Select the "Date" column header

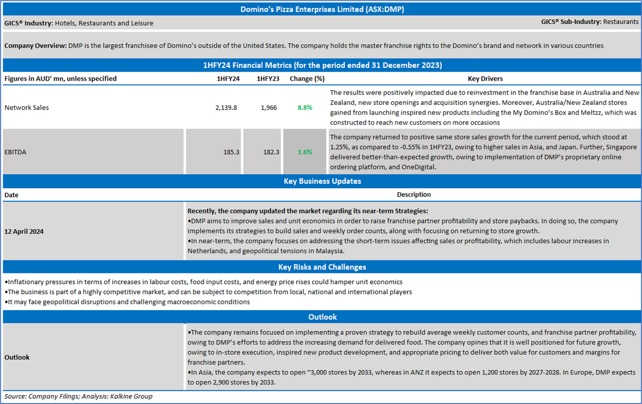coord(11,195)
